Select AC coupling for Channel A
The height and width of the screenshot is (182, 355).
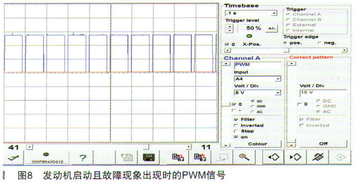(x=252, y=112)
